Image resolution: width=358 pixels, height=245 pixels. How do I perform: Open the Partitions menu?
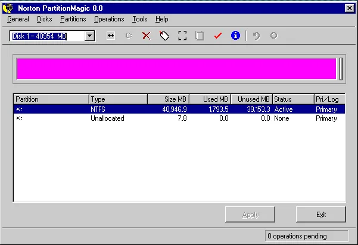(x=73, y=19)
